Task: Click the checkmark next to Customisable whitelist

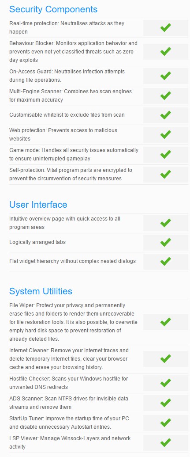Action: (166, 115)
